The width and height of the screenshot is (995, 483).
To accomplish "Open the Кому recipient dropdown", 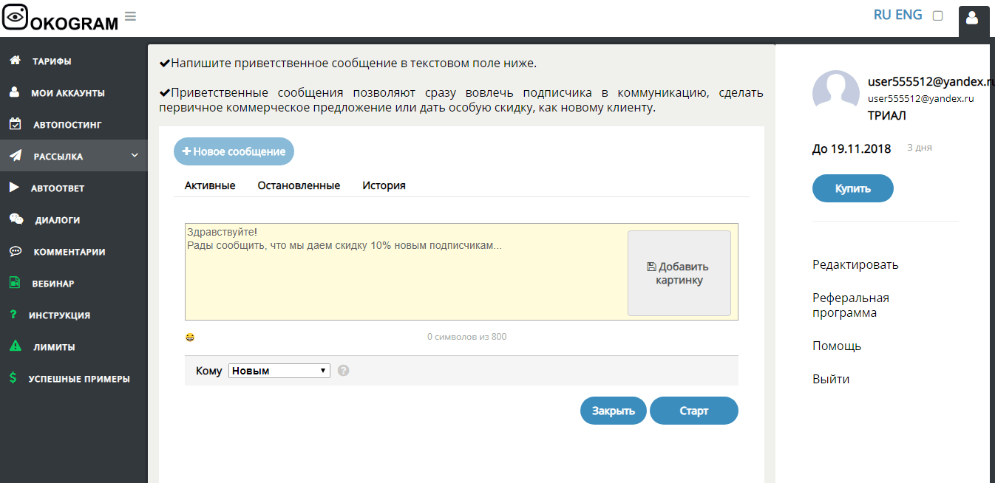I will [x=279, y=371].
